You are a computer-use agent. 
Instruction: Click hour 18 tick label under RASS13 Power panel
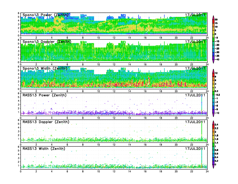(x=160, y=118)
